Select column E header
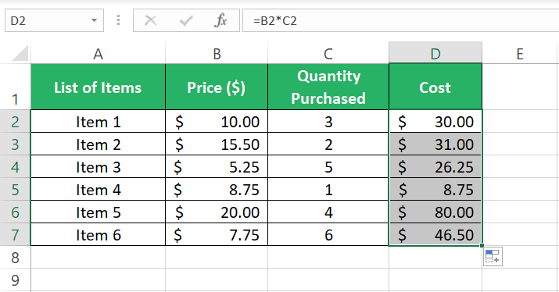The width and height of the screenshot is (559, 292). (520, 53)
